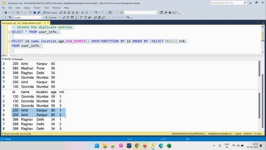Click the first result grid scrollbar
266x150 pixels.
[259, 69]
